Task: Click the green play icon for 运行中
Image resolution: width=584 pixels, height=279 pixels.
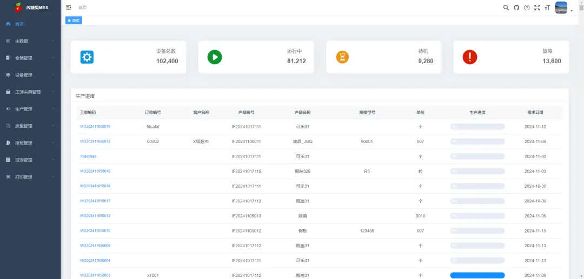Action: pos(215,57)
